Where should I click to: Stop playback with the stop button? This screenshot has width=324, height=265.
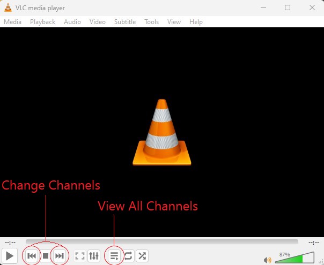[46, 256]
